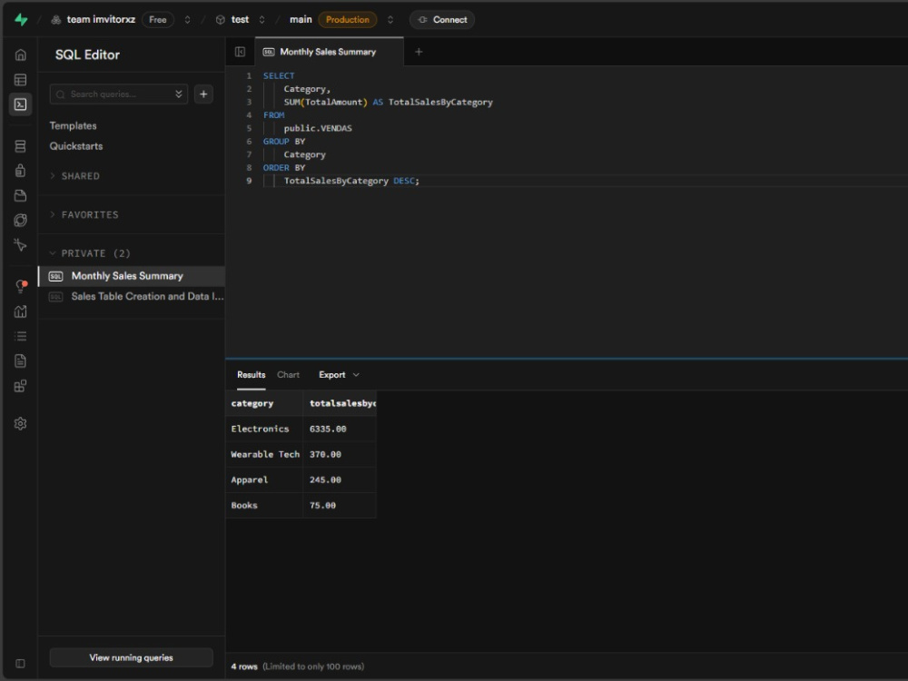Viewport: 908px width, 681px height.
Task: Open Sales Table Creation and Data query
Action: [x=132, y=297]
